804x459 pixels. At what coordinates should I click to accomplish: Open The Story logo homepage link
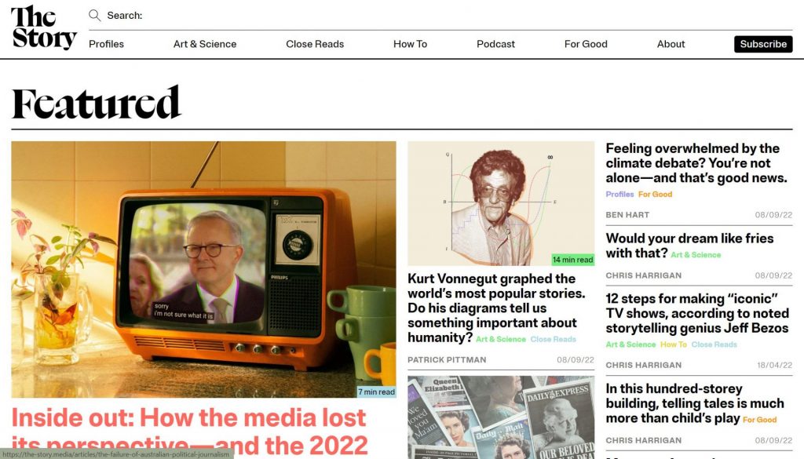click(x=44, y=27)
